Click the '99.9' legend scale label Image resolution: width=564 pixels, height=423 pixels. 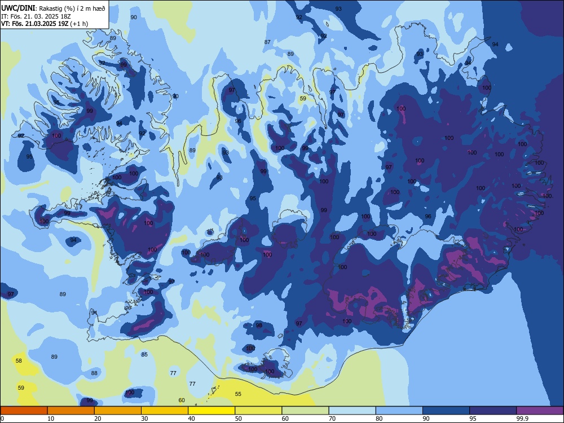(x=522, y=418)
